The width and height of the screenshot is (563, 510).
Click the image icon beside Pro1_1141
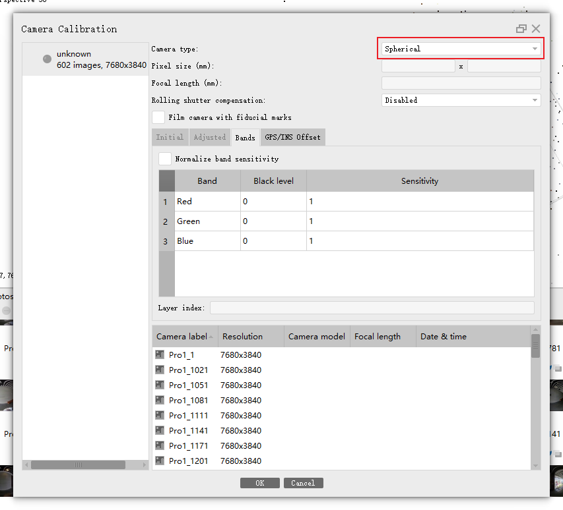(x=160, y=430)
